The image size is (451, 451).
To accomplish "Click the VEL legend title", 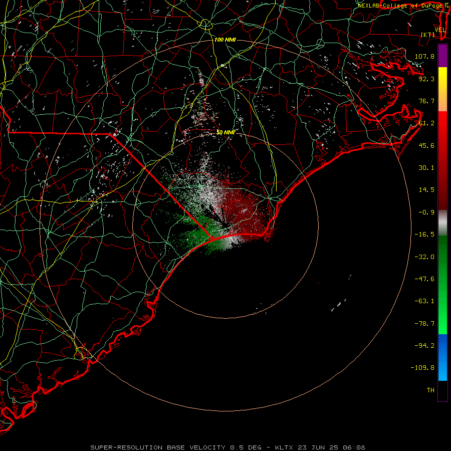I will point(440,30).
